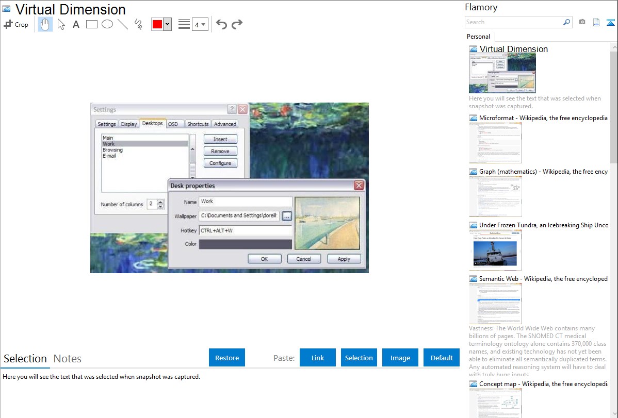This screenshot has height=418, width=618.
Task: Select Browsing in the desktops list
Action: [x=112, y=149]
